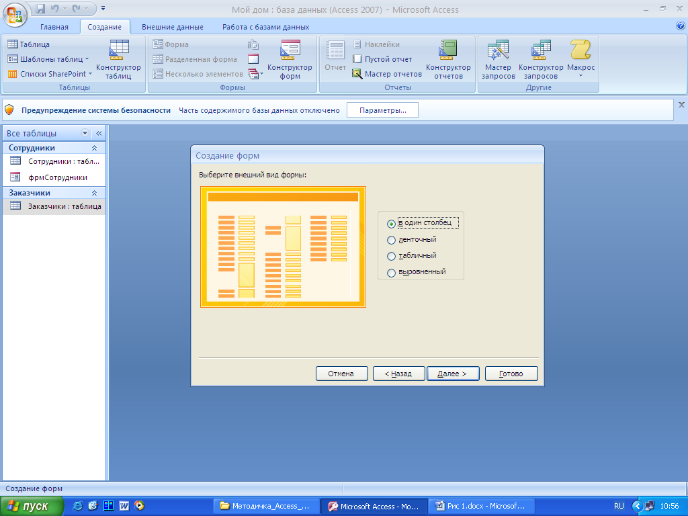Screen dimensions: 688x516
Task: Select Сотрудники : табл... item
Action: coord(54,161)
